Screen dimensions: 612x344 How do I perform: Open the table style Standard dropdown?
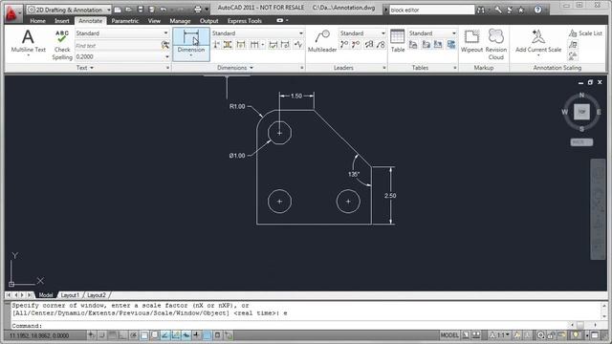coord(432,33)
